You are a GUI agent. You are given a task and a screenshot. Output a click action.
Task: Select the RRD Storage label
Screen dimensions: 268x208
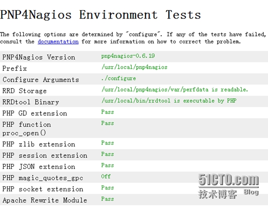pyautogui.click(x=24, y=91)
